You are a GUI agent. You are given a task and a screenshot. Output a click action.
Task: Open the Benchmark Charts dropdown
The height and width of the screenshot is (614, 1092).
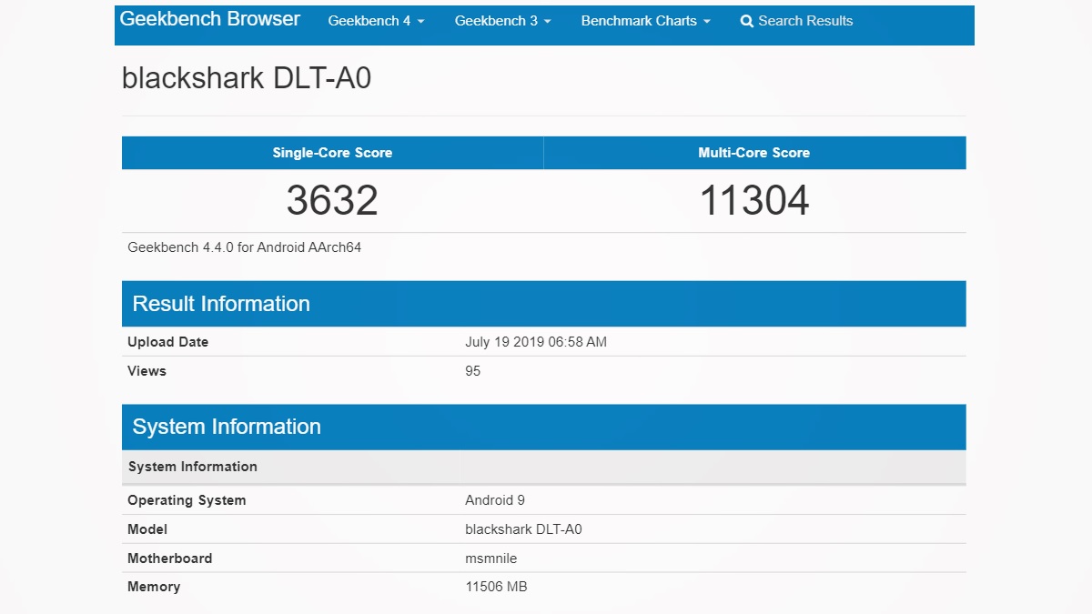click(x=645, y=21)
